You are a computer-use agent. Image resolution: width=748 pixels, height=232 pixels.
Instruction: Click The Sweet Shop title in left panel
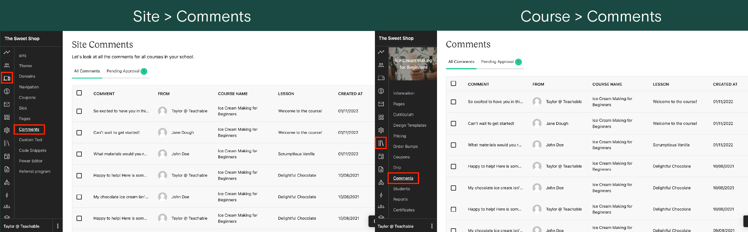point(22,39)
